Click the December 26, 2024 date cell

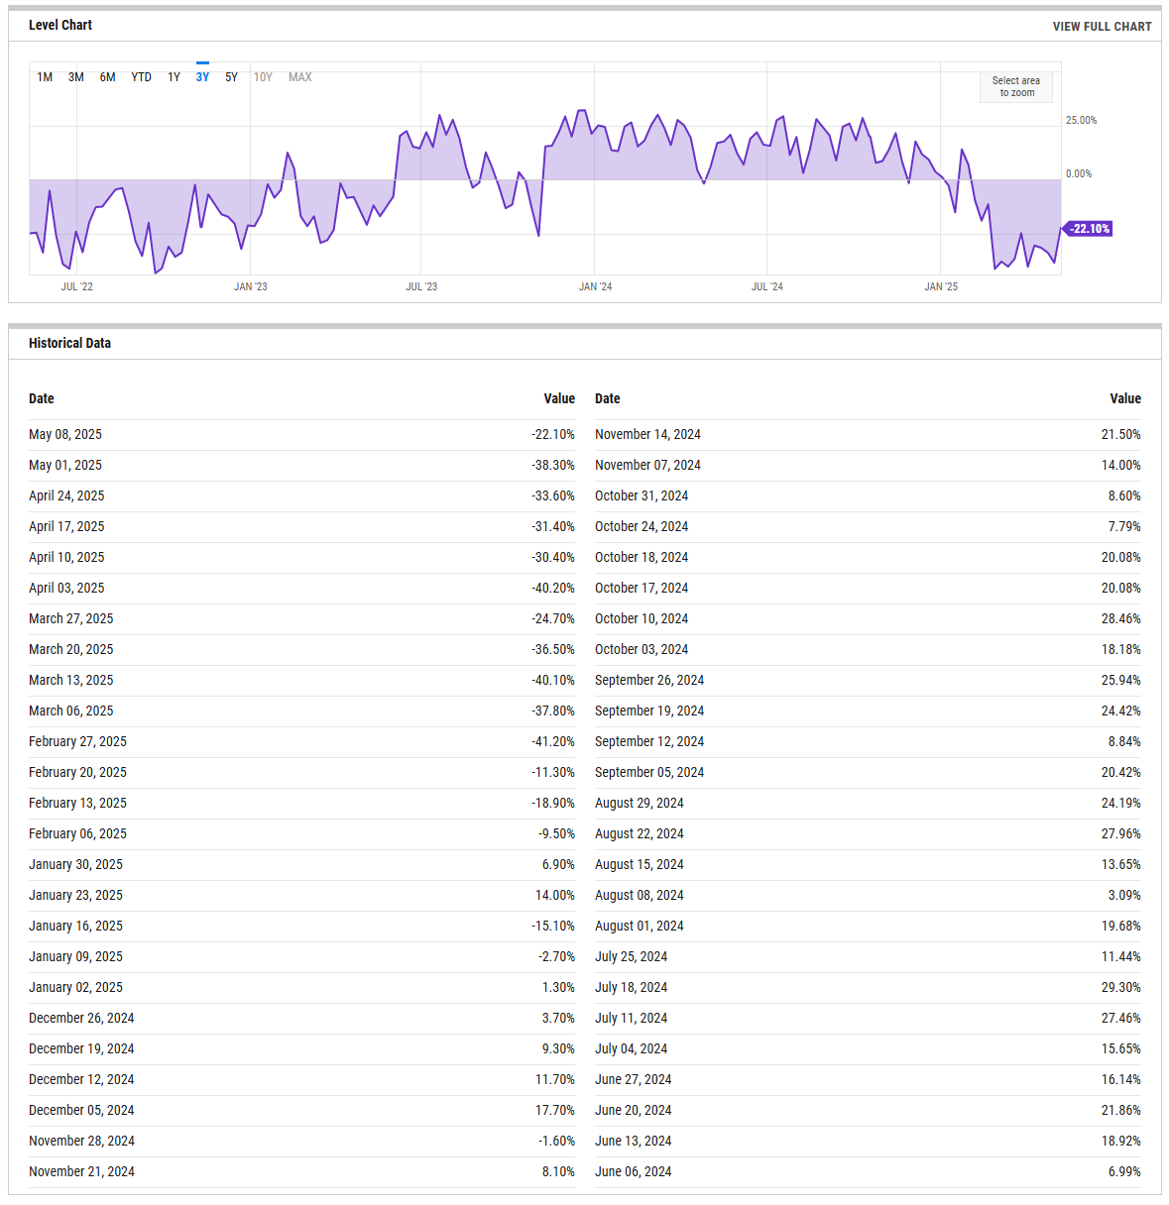click(x=81, y=1018)
